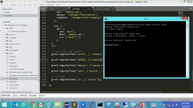Open the CONTRIBUTING.md markup file icon
193x108 pixels.
pos(7,69)
